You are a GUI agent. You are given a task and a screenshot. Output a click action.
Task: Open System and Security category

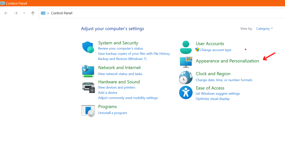tap(118, 43)
